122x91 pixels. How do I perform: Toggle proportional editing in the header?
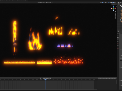(50, 2)
